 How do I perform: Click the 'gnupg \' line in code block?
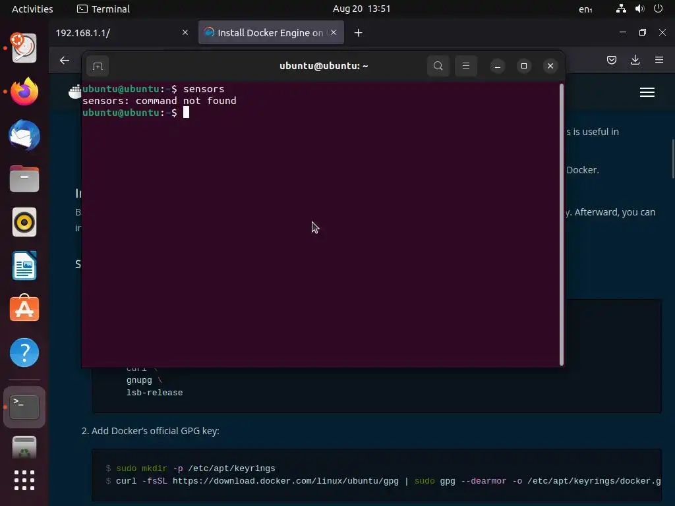tap(144, 380)
